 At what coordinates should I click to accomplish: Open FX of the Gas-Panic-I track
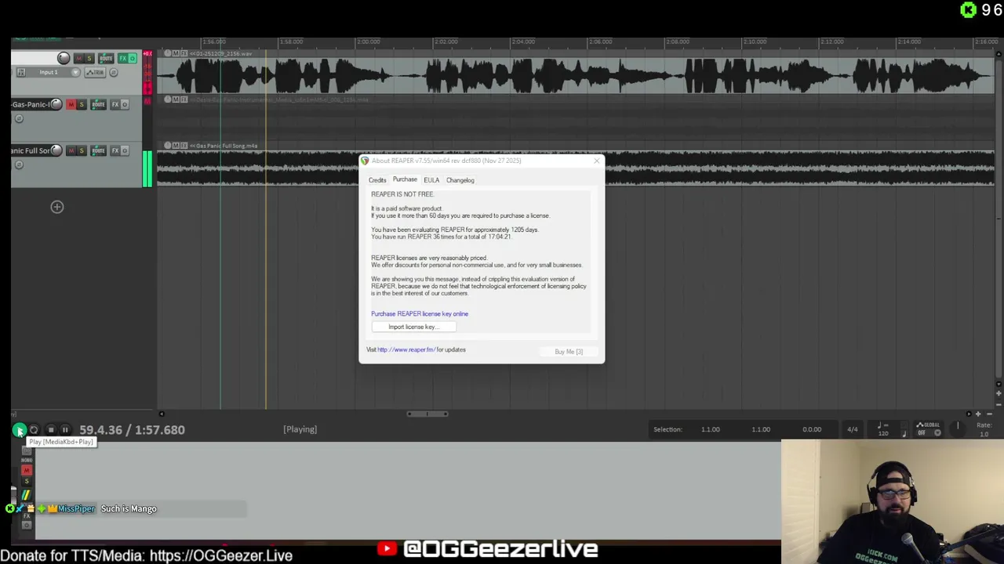coord(115,104)
